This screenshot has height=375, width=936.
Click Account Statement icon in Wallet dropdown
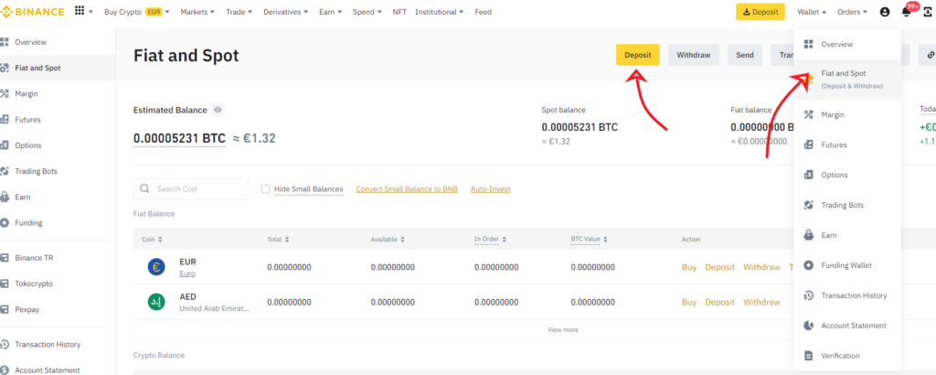click(x=809, y=326)
